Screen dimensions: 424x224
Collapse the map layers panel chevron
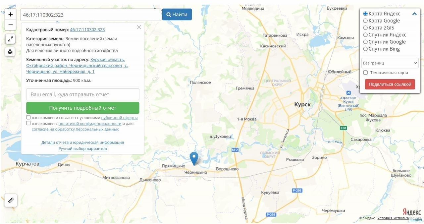[x=414, y=14]
